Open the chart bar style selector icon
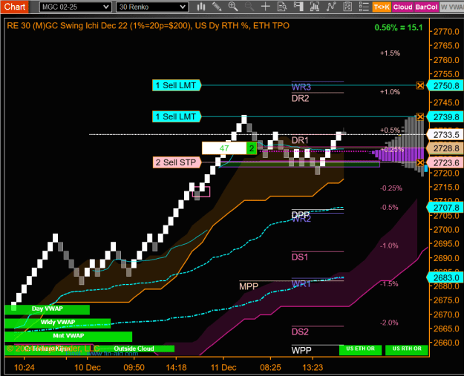The image size is (464, 376). point(201,7)
